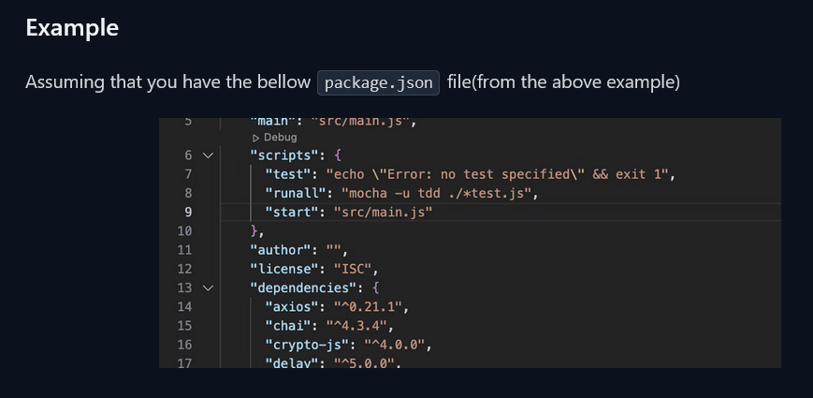Collapse the "dependencies" block chevron

click(x=208, y=287)
